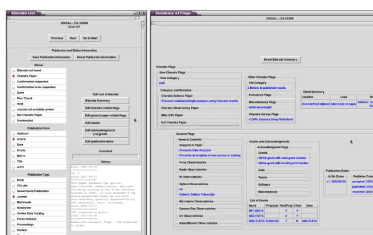The height and width of the screenshot is (235, 373).
Task: Click Summary of Flags window title icon
Action: pos(153,13)
